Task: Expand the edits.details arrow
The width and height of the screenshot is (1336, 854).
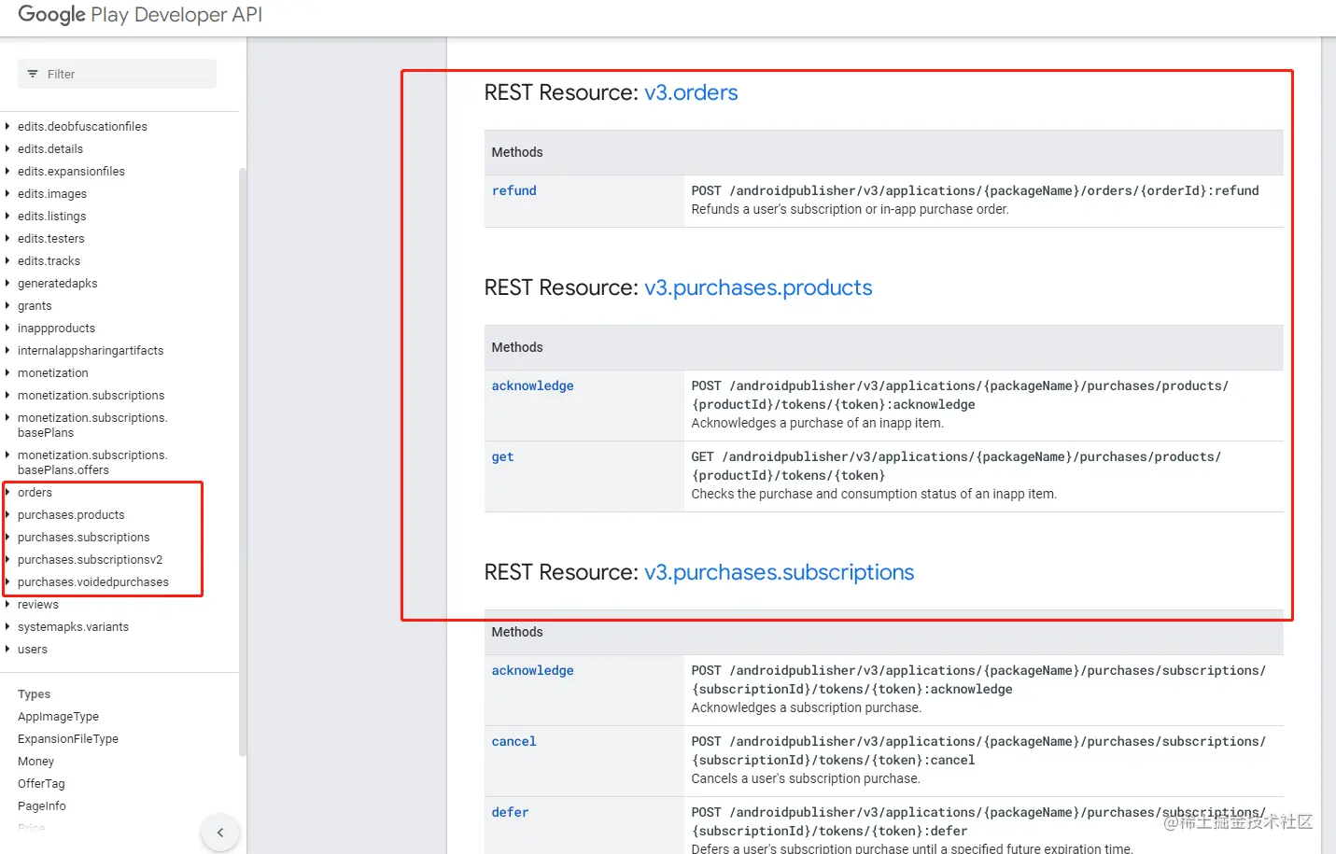Action: [x=7, y=148]
